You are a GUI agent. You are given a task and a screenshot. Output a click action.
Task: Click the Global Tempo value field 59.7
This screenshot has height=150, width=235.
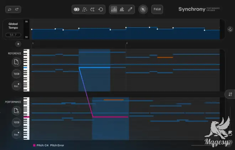click(13, 35)
